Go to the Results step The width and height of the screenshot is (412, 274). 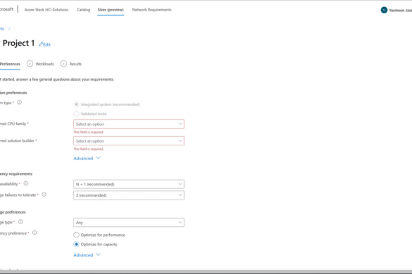(x=75, y=64)
